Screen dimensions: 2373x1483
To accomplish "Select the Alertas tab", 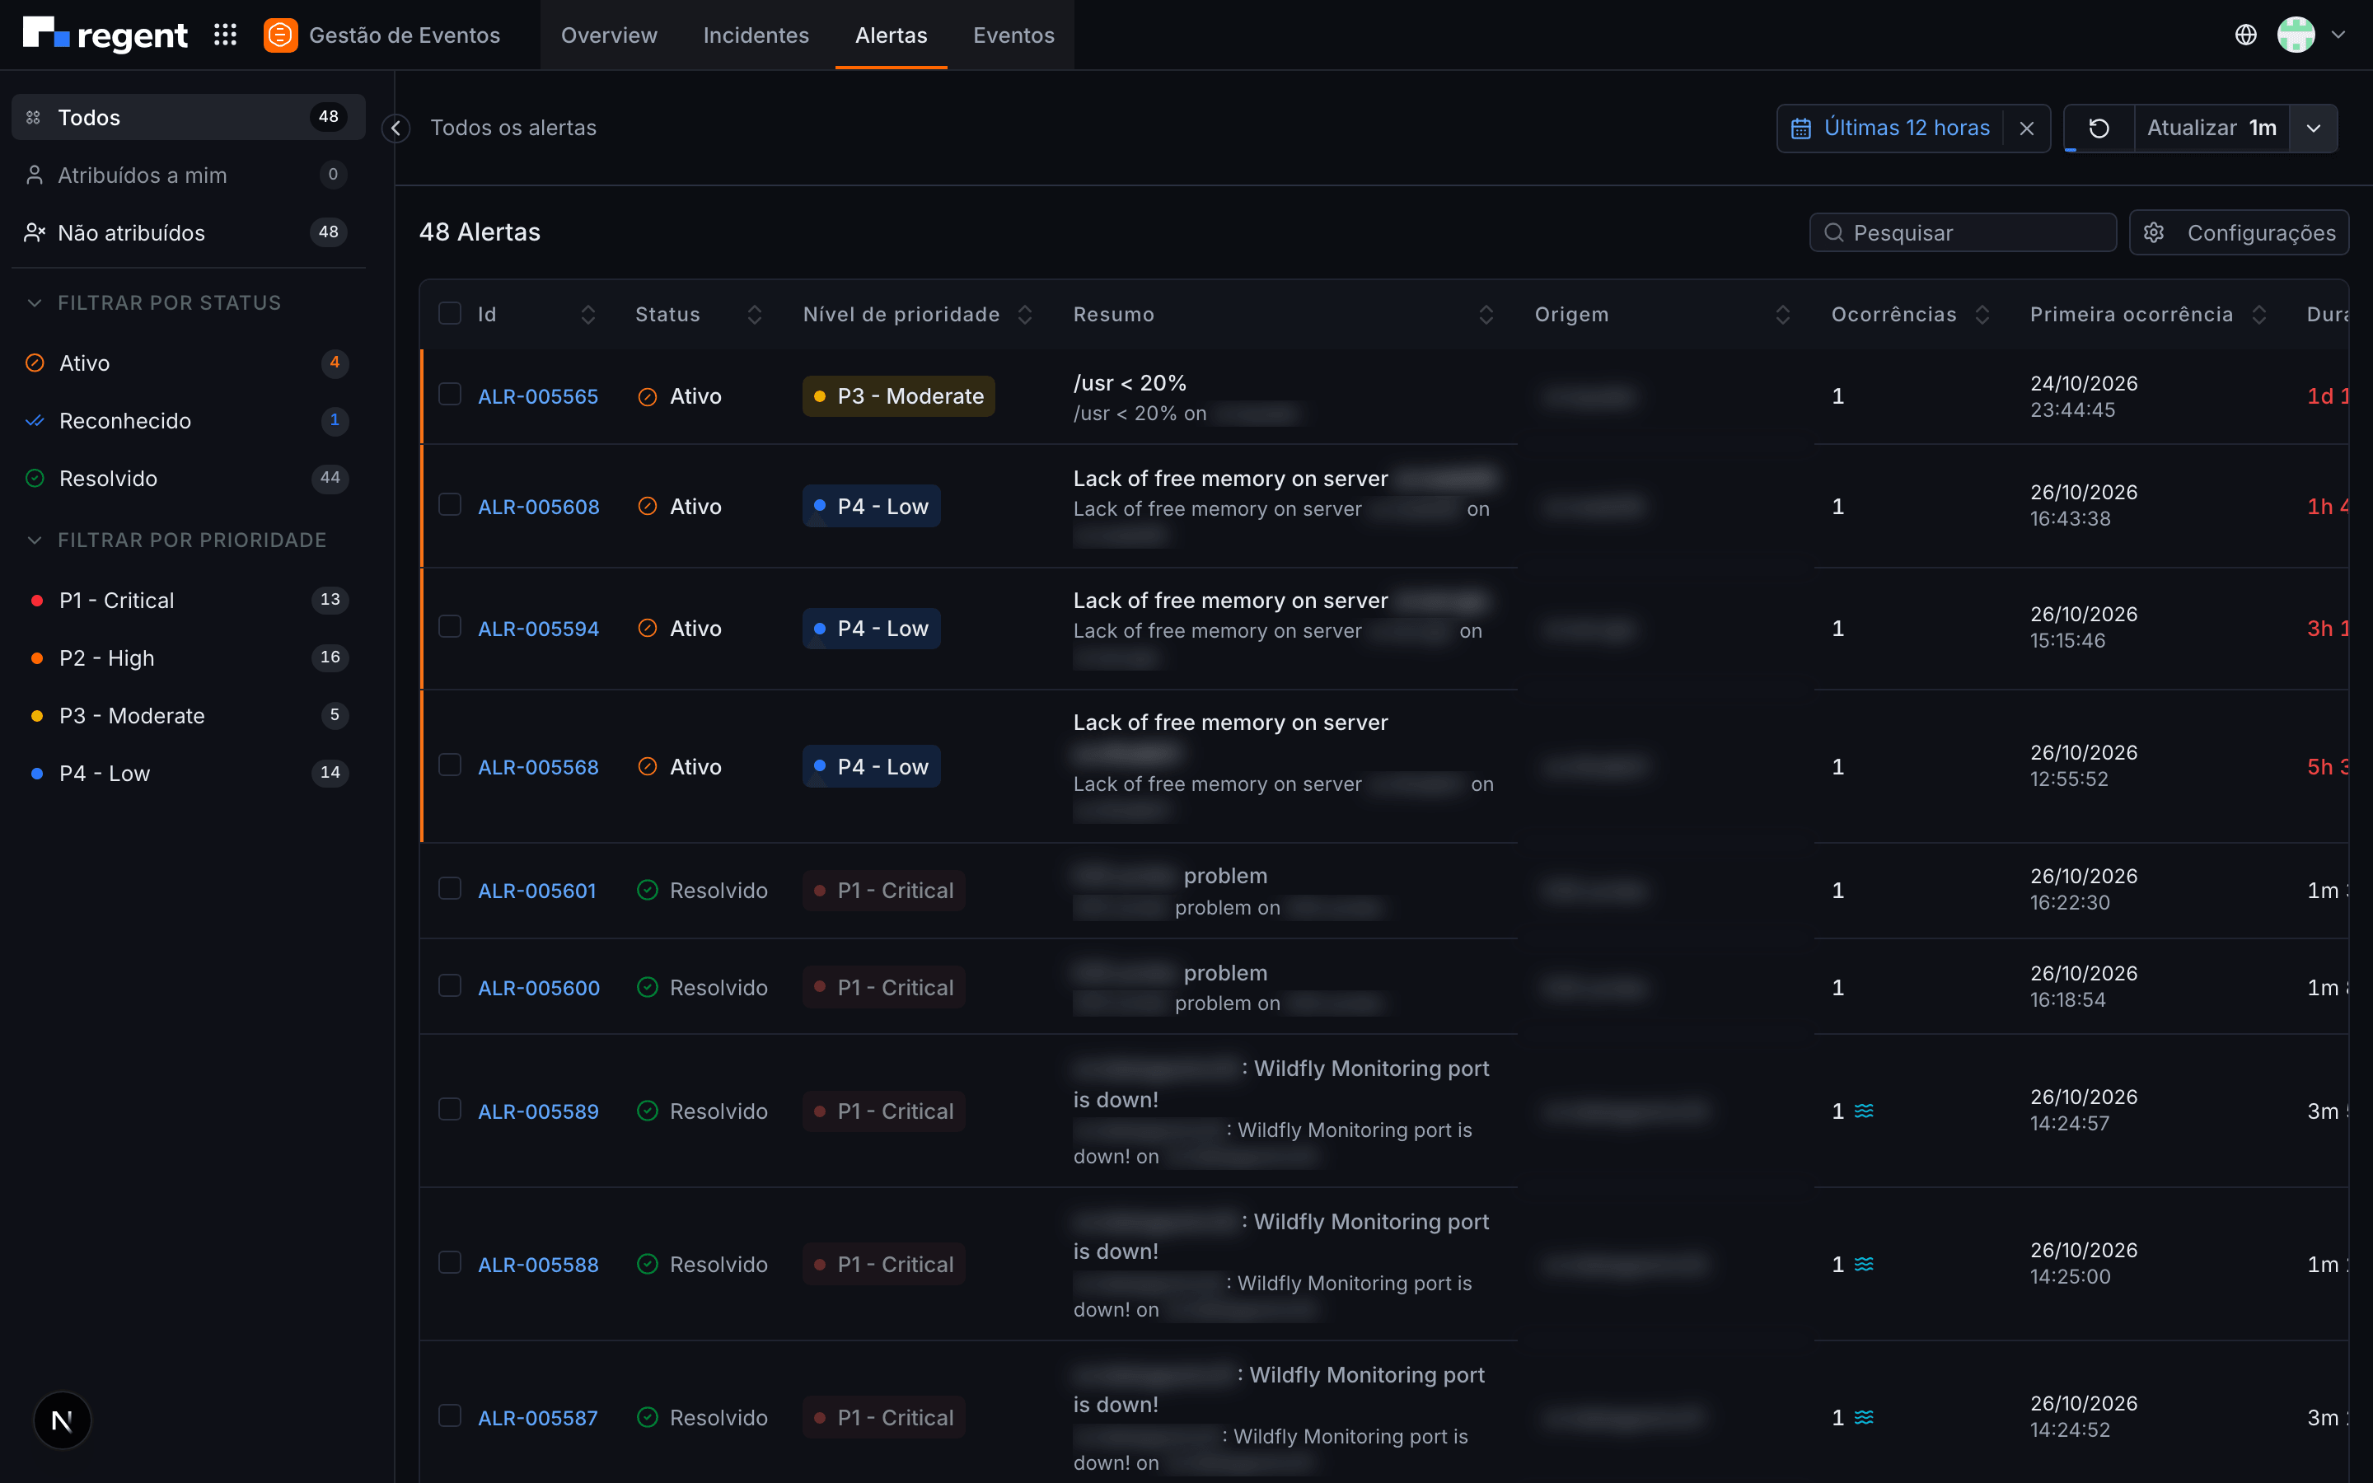I will point(892,35).
